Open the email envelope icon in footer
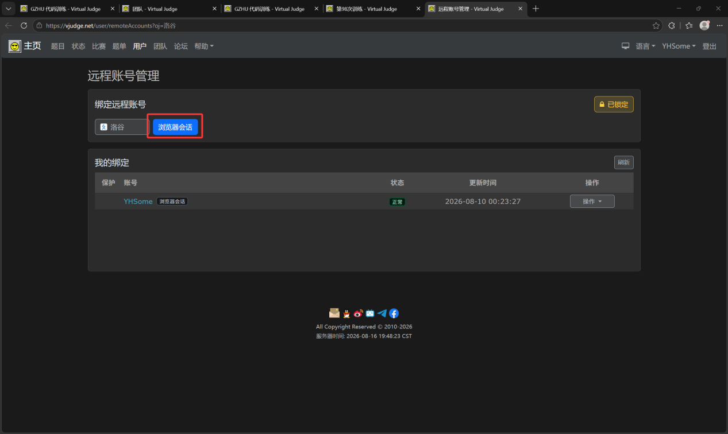Viewport: 728px width, 434px height. (x=334, y=313)
